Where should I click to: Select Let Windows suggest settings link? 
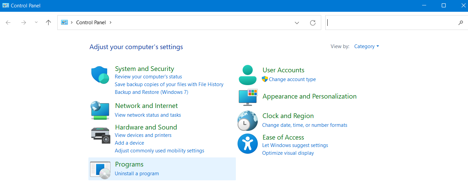coord(295,145)
